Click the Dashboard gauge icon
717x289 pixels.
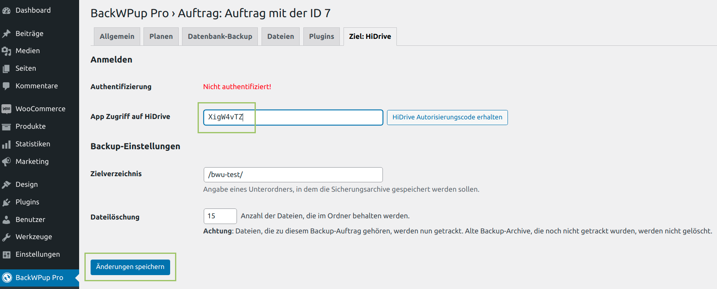click(6, 11)
